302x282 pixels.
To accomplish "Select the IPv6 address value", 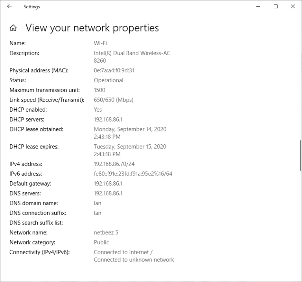I will point(133,174).
